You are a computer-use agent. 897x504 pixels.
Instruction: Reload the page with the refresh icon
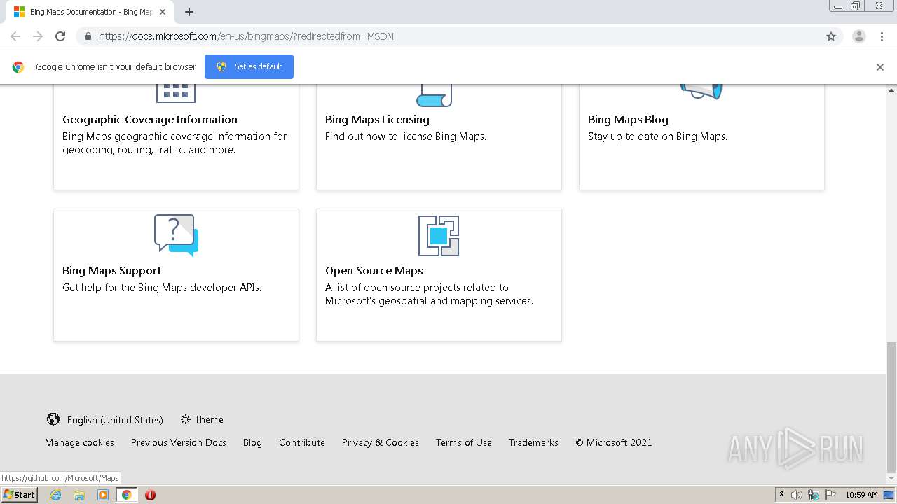[60, 36]
